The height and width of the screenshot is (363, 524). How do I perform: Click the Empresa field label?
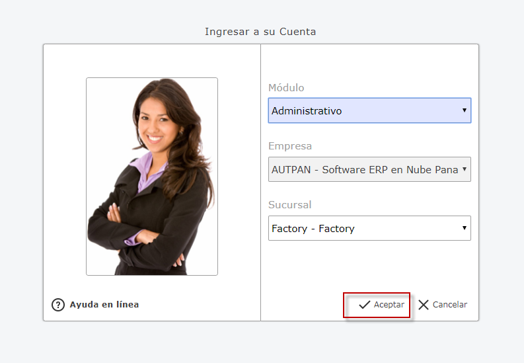pyautogui.click(x=290, y=146)
